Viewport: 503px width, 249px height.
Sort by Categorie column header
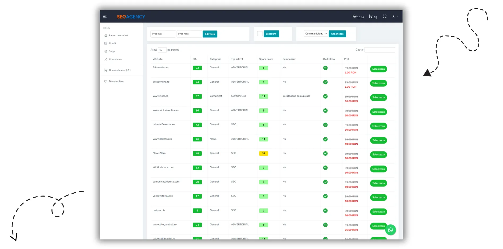click(x=215, y=59)
